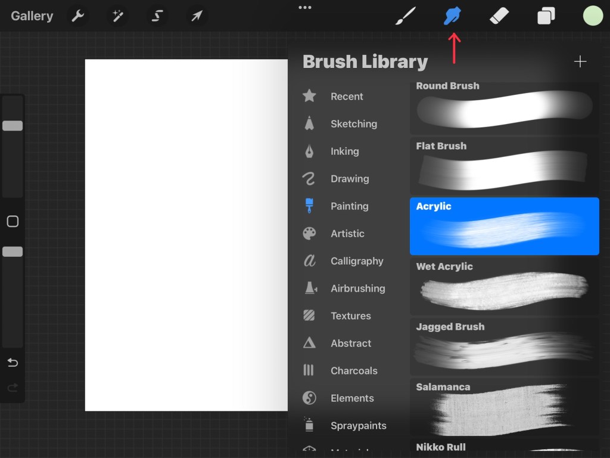The height and width of the screenshot is (458, 610).
Task: Open the Layers panel
Action: (546, 16)
